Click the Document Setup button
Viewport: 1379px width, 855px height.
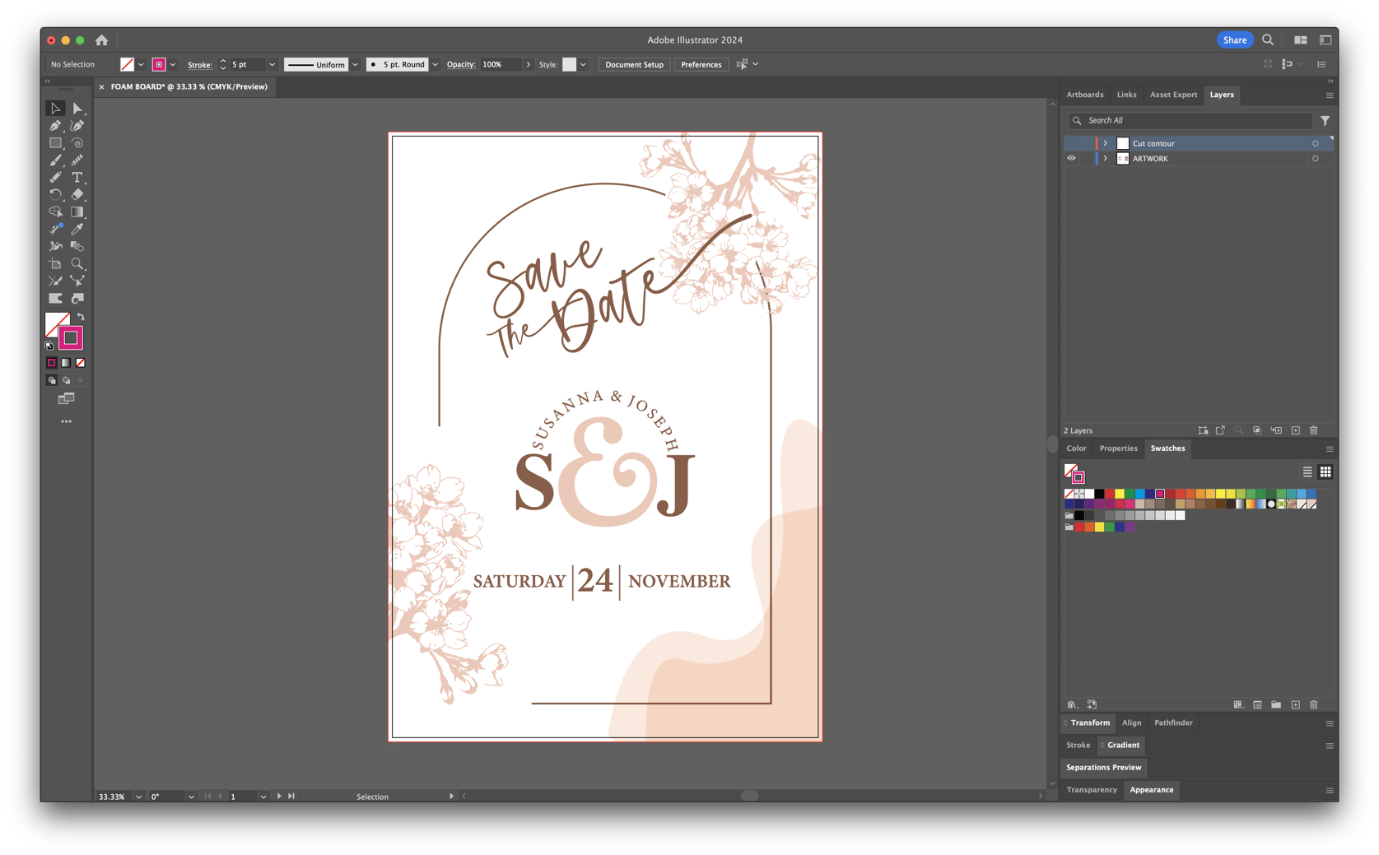coord(634,64)
